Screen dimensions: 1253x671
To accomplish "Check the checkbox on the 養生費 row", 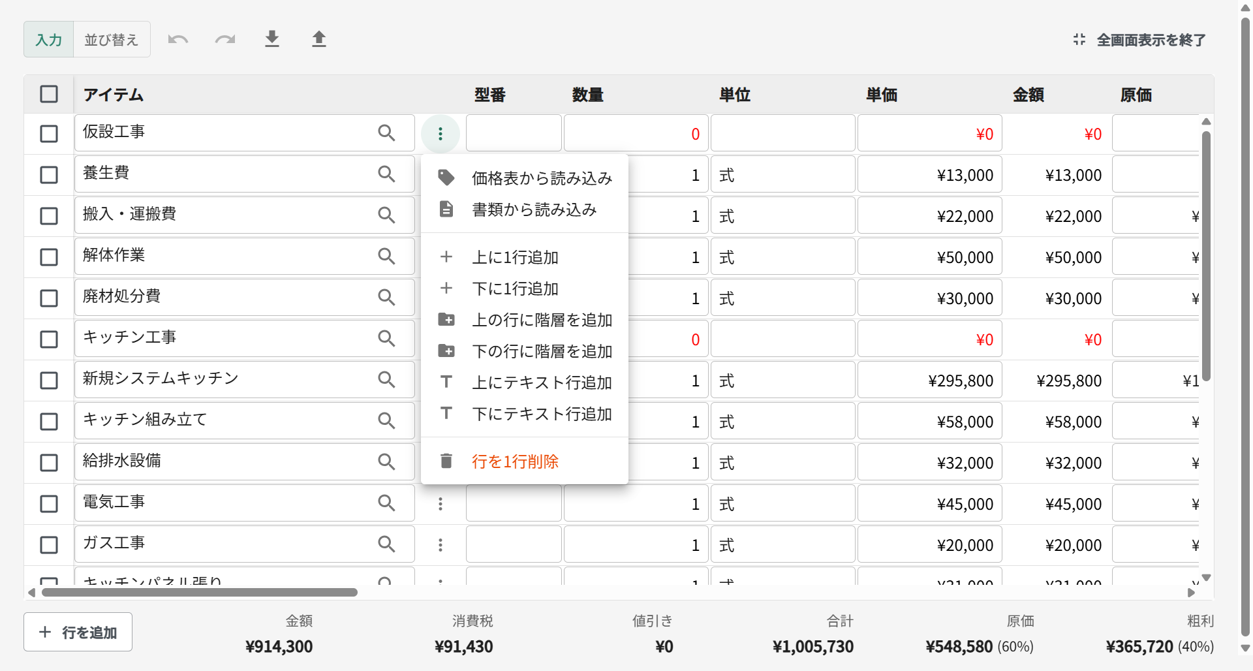I will 49,174.
